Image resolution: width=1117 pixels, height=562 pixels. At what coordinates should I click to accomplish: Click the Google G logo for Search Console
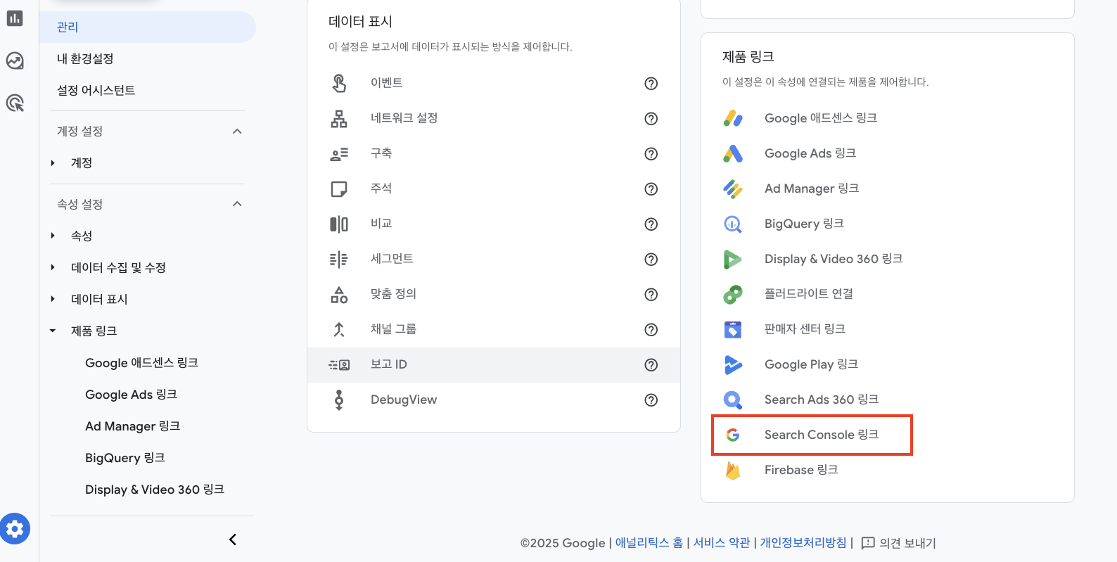click(733, 435)
